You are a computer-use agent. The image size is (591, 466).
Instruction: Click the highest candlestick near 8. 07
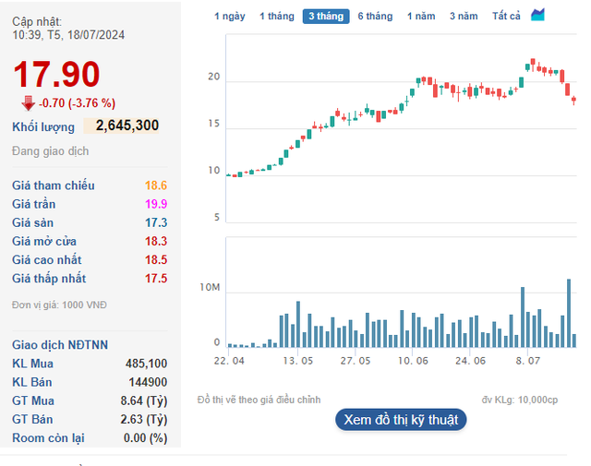click(533, 64)
